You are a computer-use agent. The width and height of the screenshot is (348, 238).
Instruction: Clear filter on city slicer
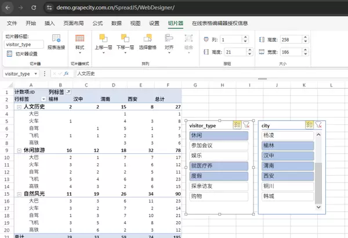(x=318, y=124)
